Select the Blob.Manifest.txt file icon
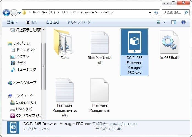The image size is (192, 137). coord(99,42)
